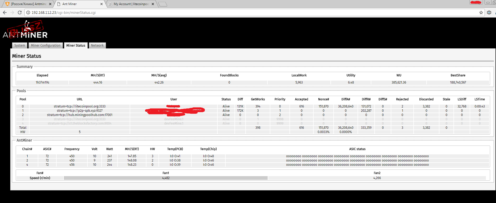Click chain 1 Temp(PCB) value I:0 O:41

pos(175,156)
